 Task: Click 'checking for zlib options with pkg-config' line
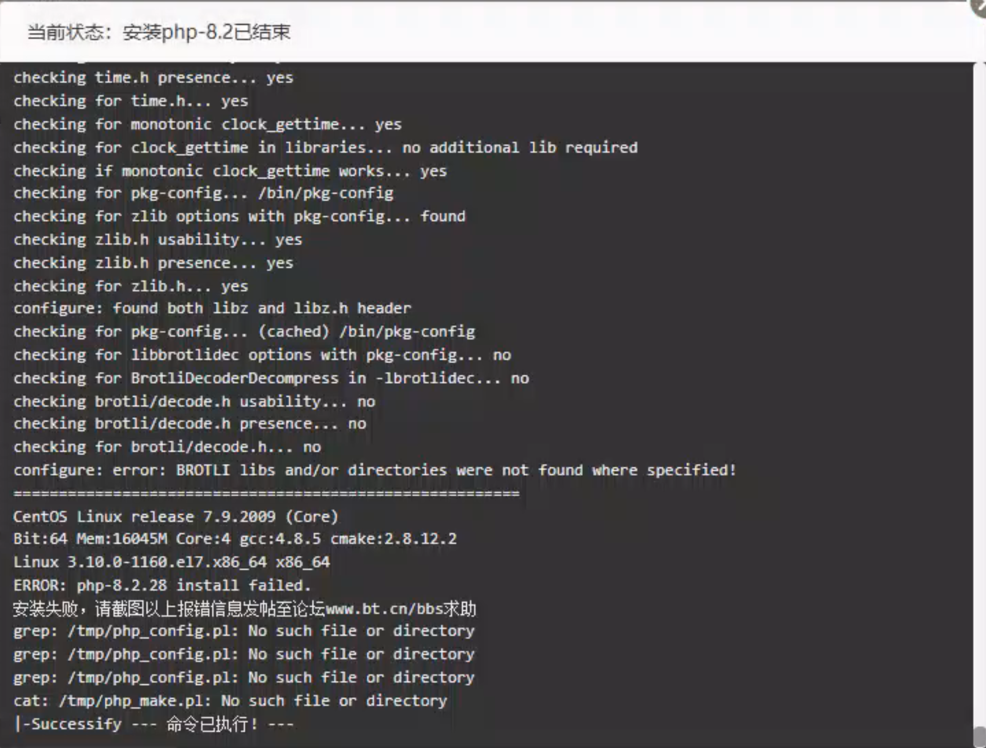239,217
